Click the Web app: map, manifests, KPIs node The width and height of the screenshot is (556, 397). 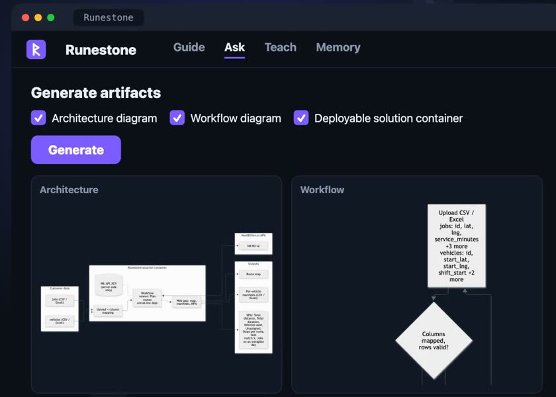pyautogui.click(x=187, y=302)
